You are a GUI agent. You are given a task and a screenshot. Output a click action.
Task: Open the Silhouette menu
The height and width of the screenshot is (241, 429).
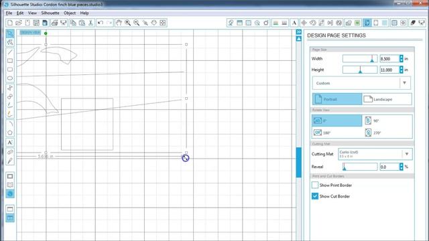tap(50, 13)
